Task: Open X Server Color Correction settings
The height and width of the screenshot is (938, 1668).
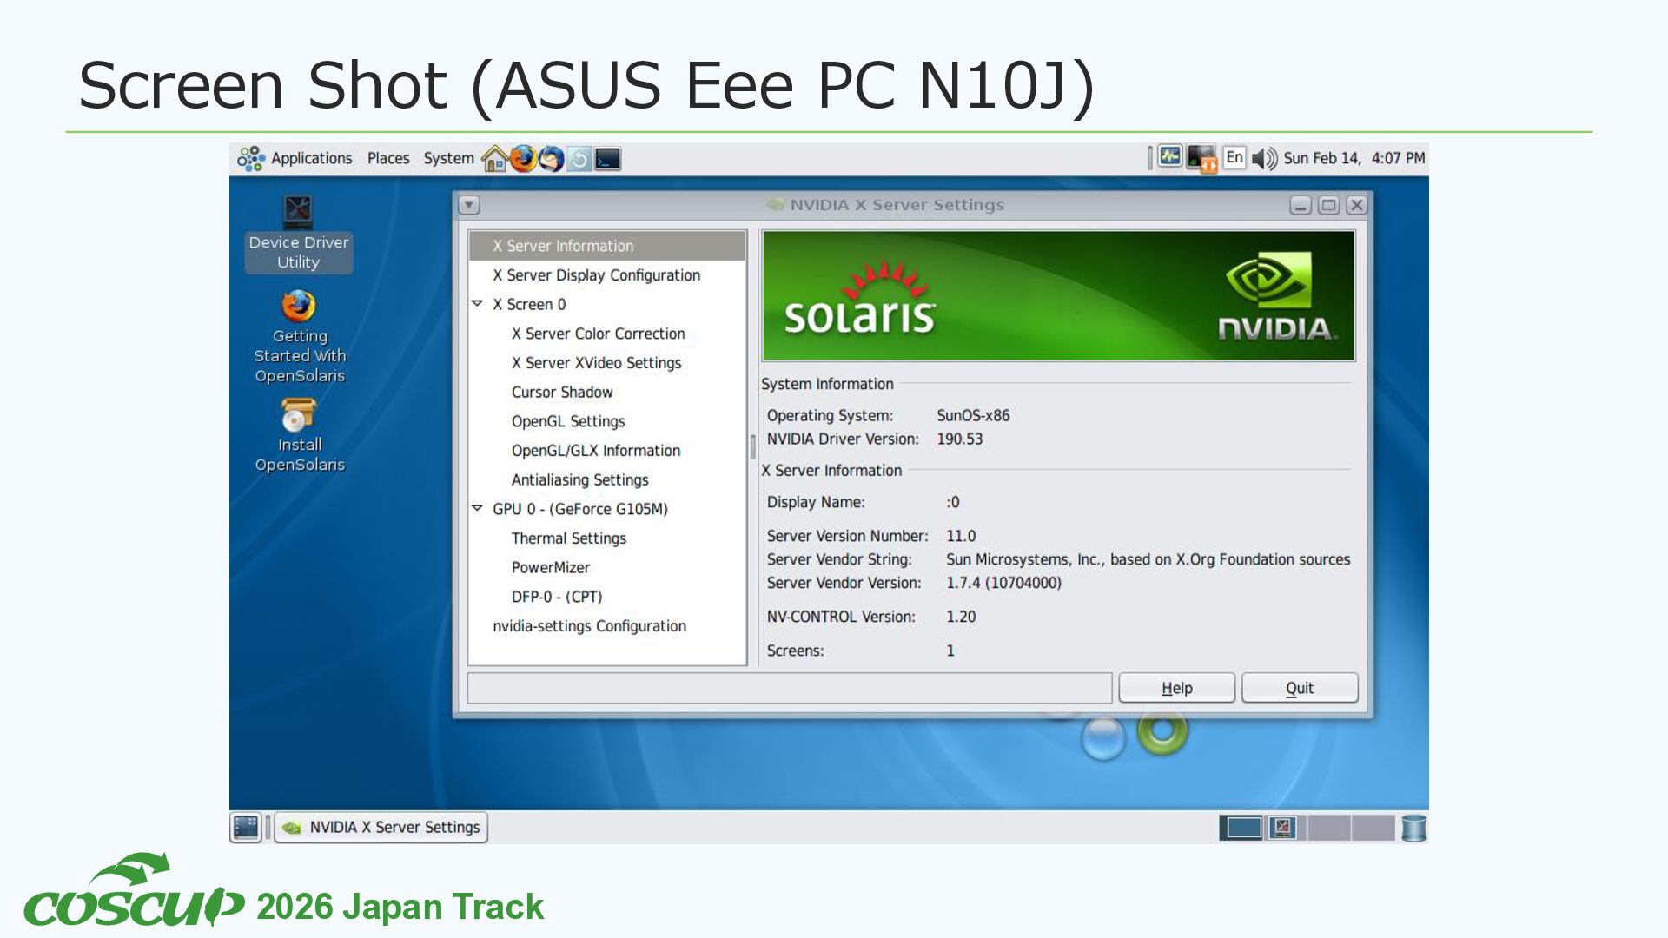Action: pos(598,334)
